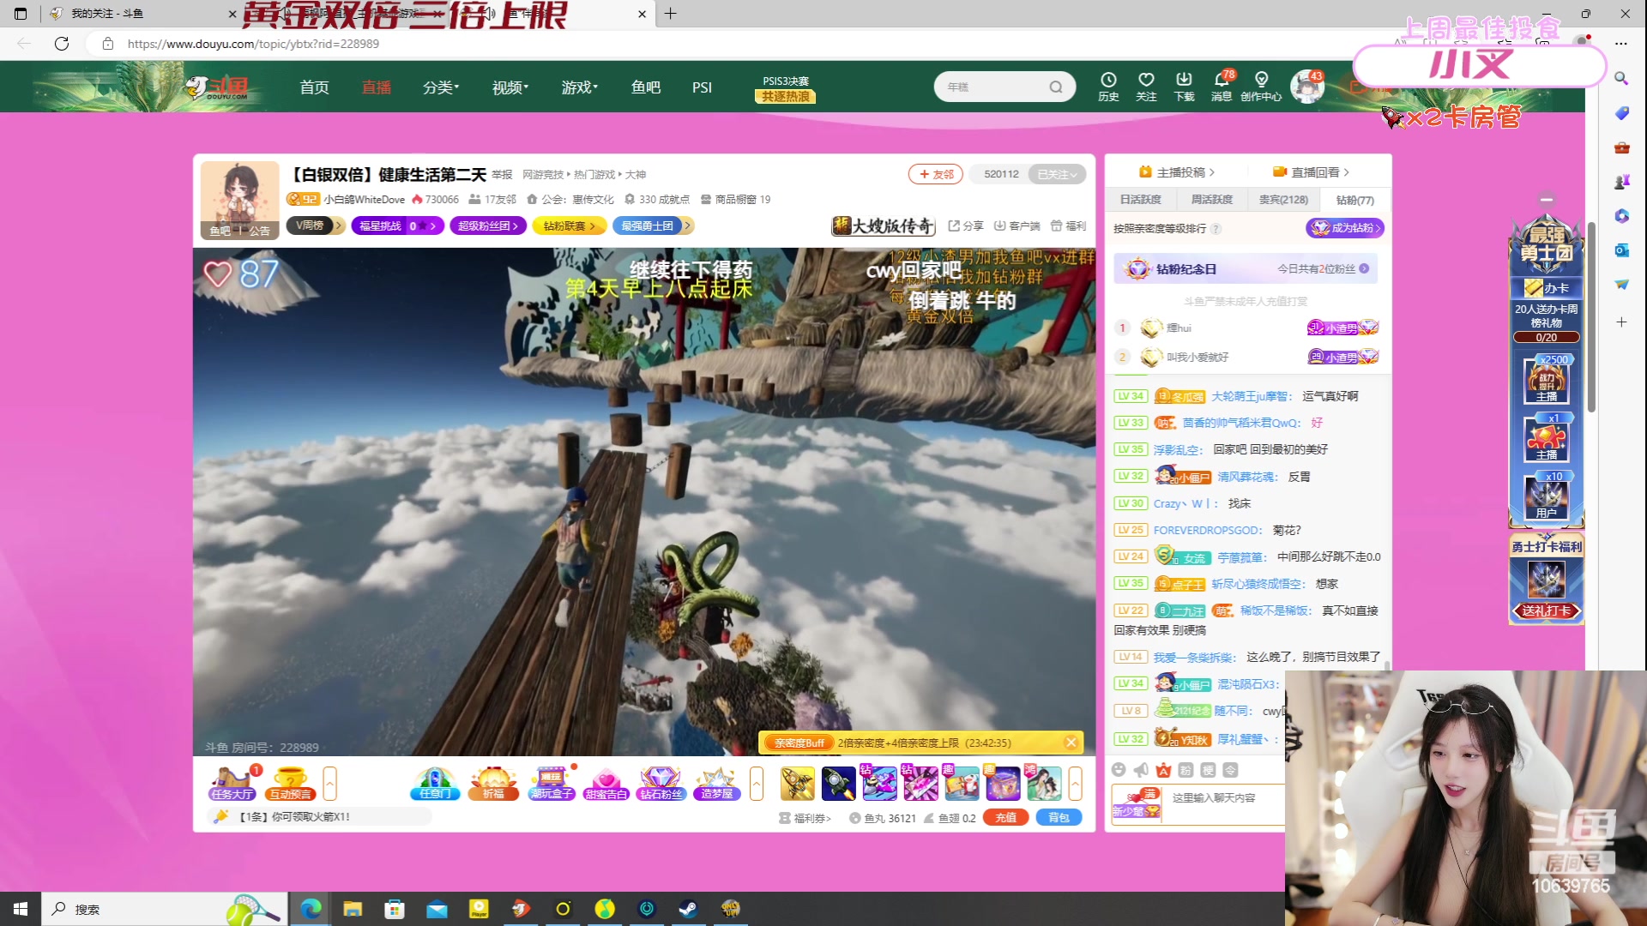1647x926 pixels.
Task: Open search icon in Edge sidebar
Action: click(x=1621, y=78)
